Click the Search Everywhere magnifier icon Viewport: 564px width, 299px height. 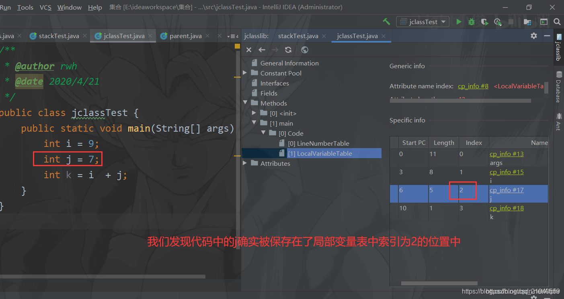(x=557, y=22)
